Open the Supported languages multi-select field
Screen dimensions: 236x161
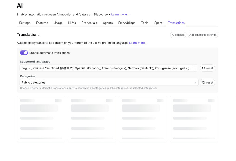(108, 68)
